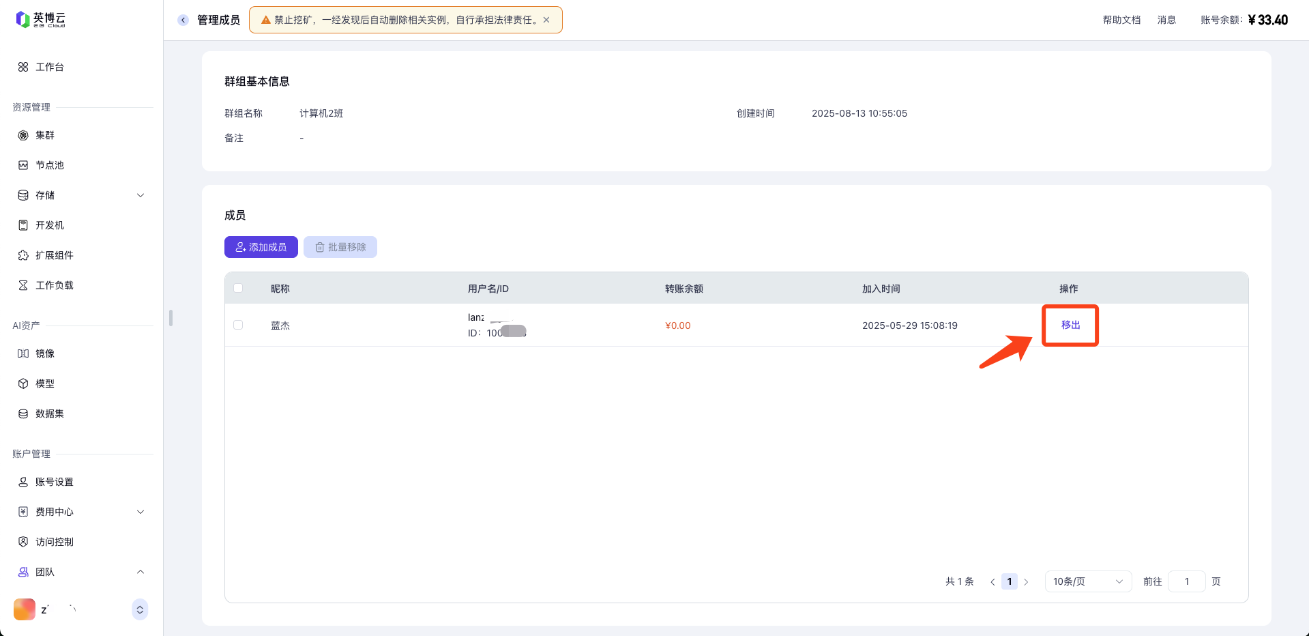Viewport: 1309px width, 636px height.
Task: Click the 前往 page number input field
Action: click(x=1186, y=581)
